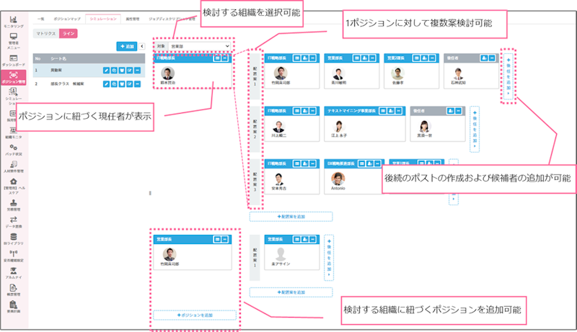Select ポジション管理 in the sidebar
The width and height of the screenshot is (577, 332).
[x=13, y=78]
